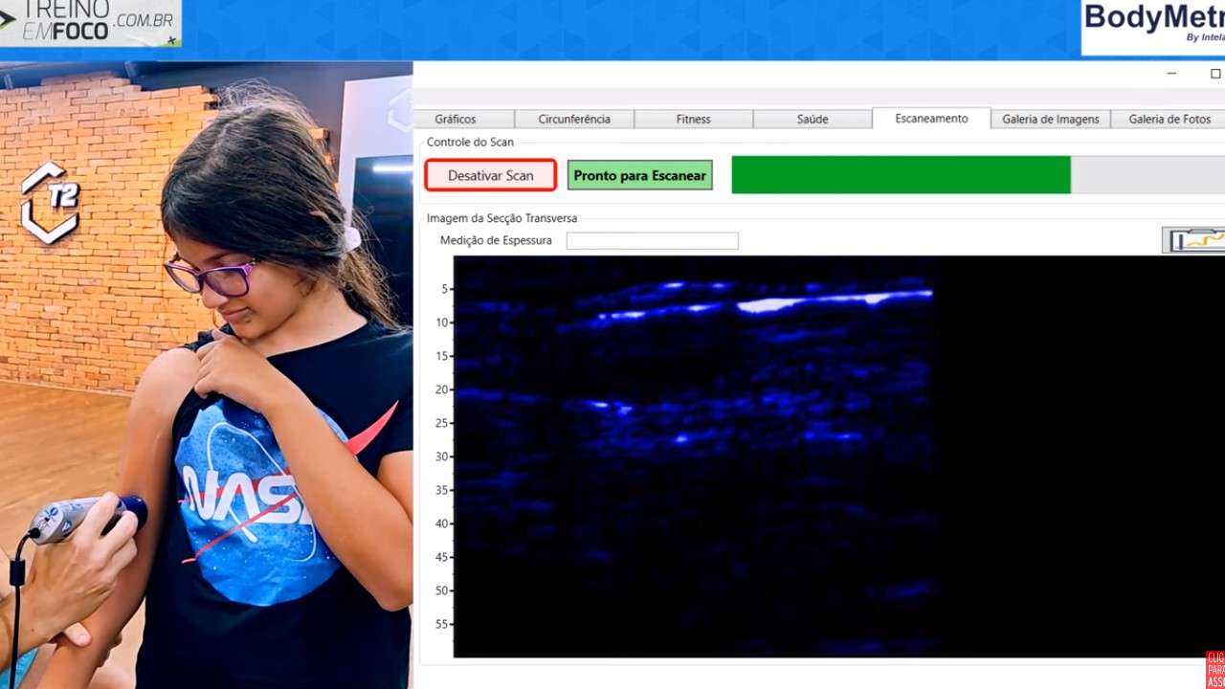Click the BodyMetrix logo

(x=1153, y=27)
